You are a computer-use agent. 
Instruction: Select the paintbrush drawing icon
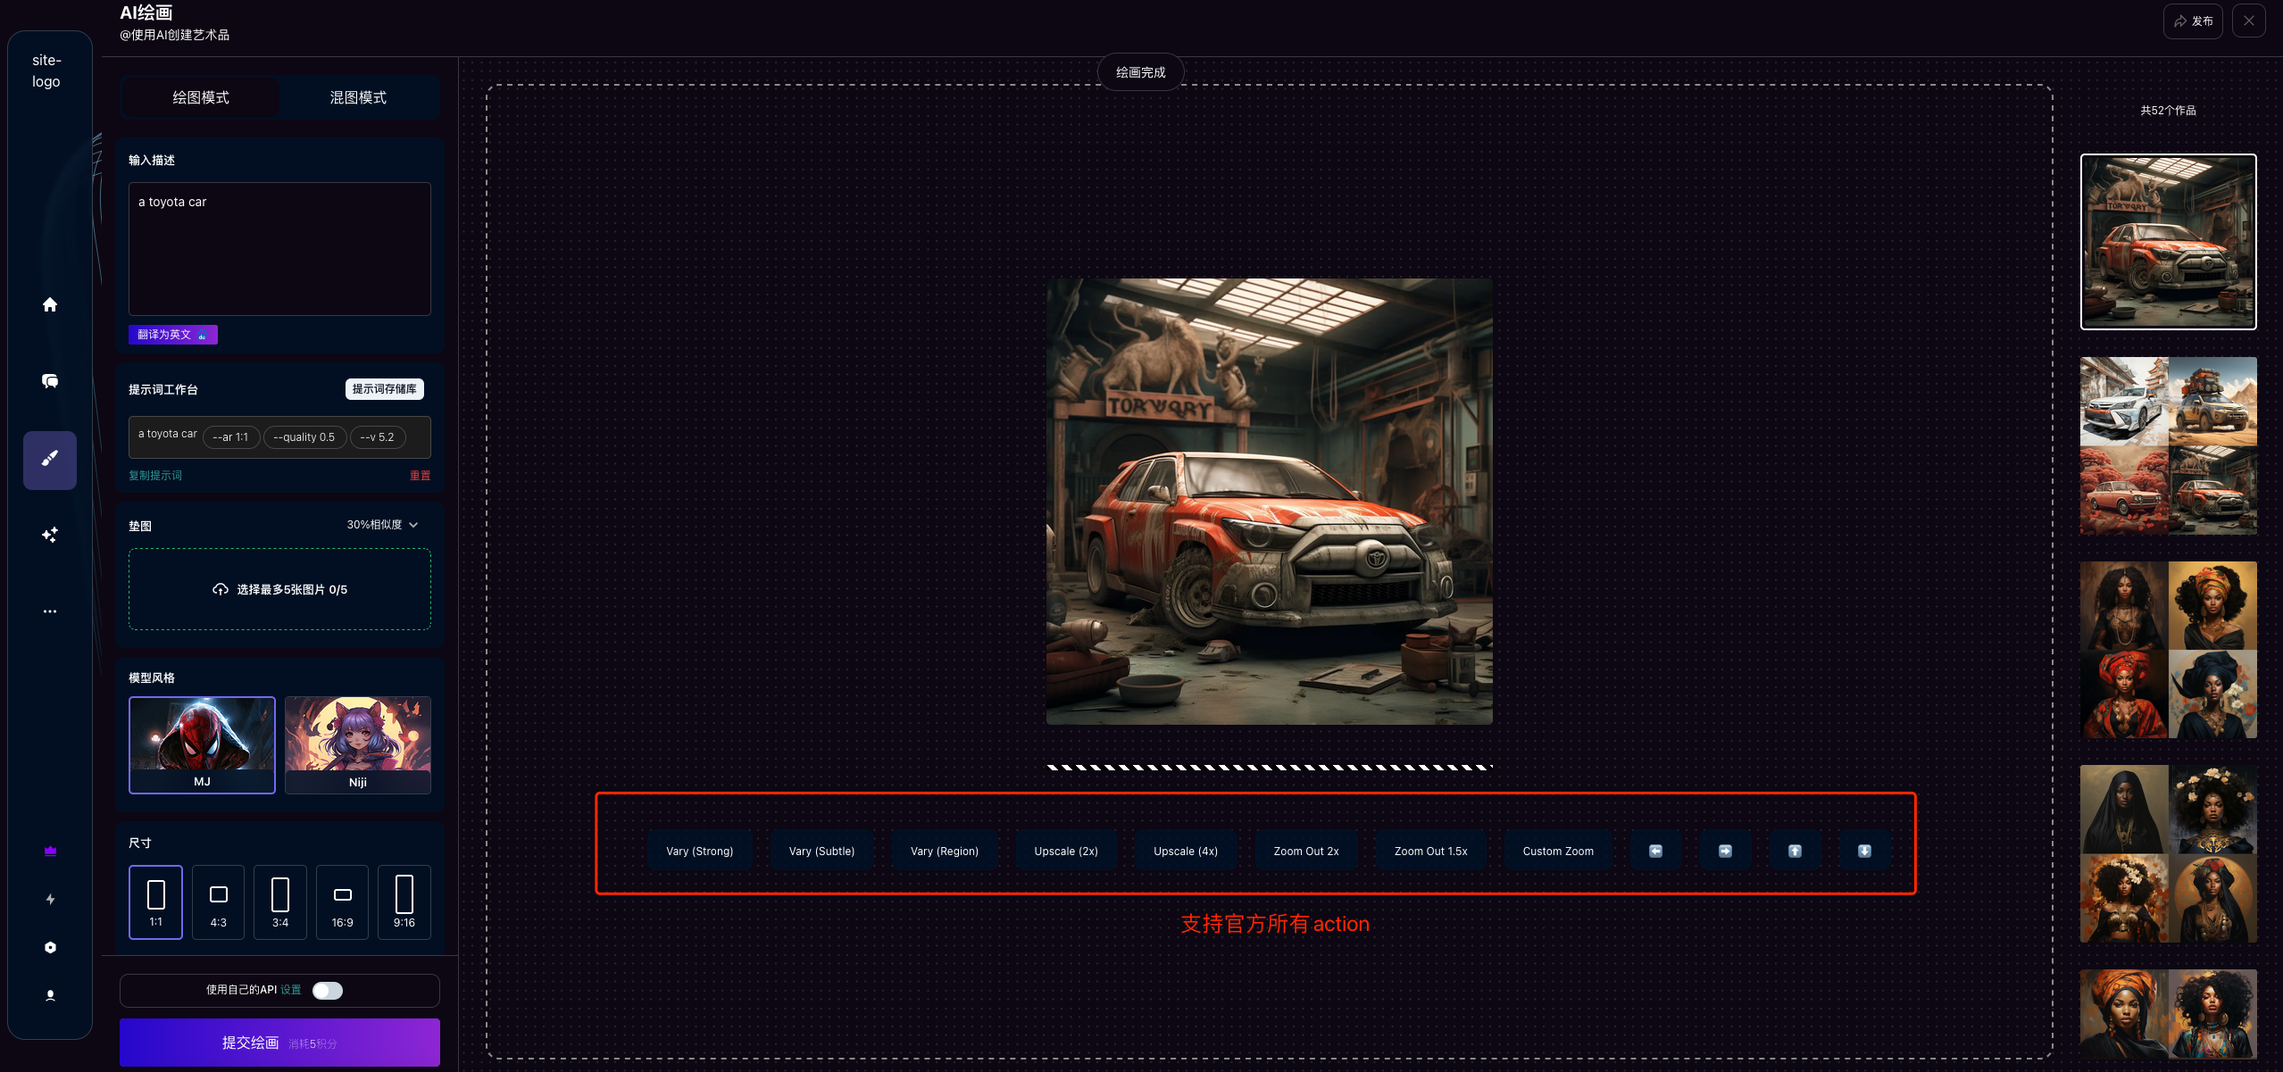click(50, 459)
